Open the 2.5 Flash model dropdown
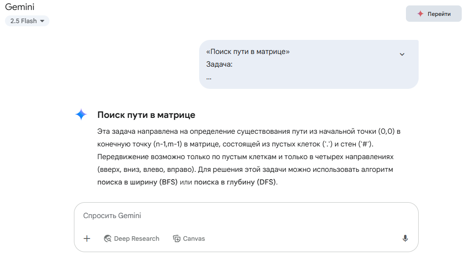 click(27, 21)
